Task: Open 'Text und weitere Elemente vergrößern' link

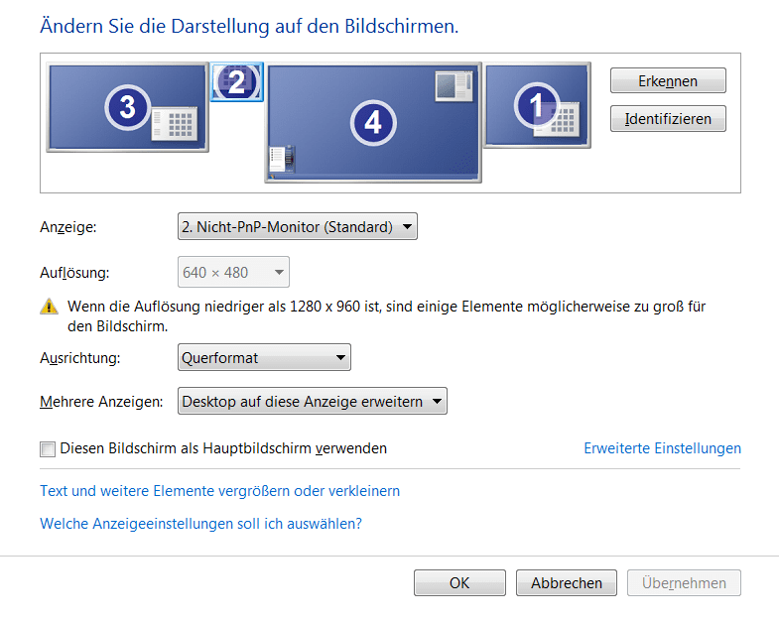Action: 219,491
